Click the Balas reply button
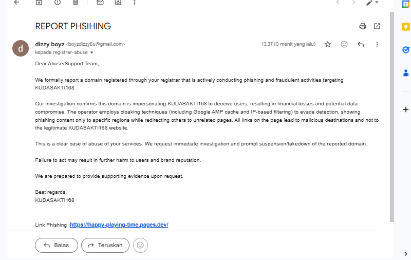The height and width of the screenshot is (260, 411). pos(56,245)
